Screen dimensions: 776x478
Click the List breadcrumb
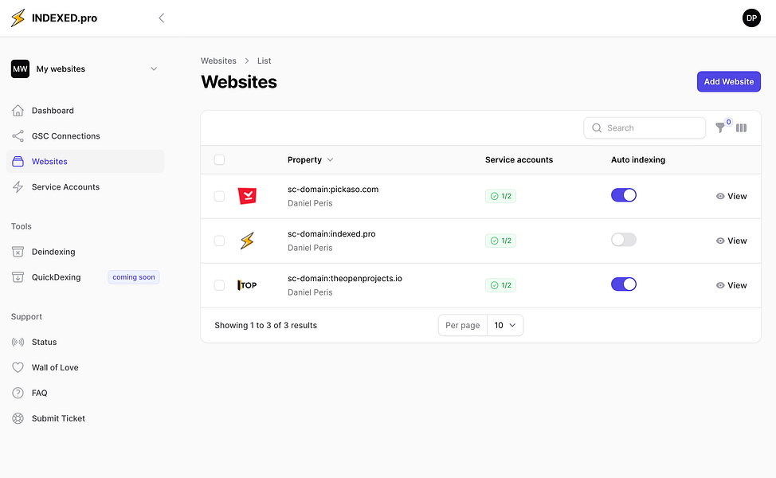[264, 61]
